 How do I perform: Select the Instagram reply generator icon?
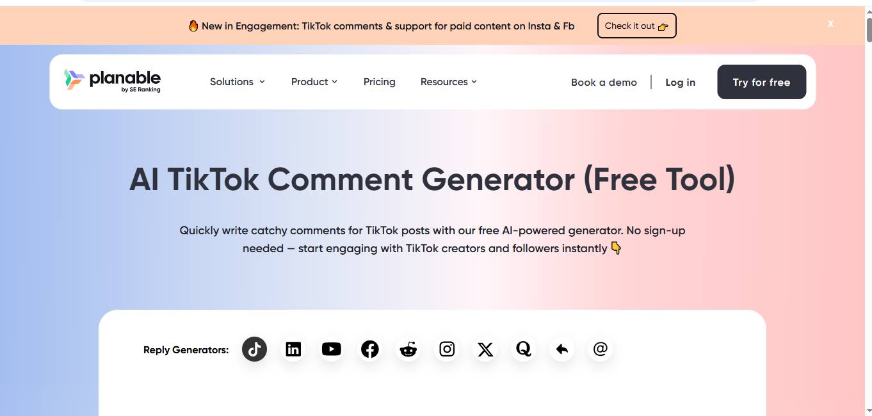tap(447, 349)
